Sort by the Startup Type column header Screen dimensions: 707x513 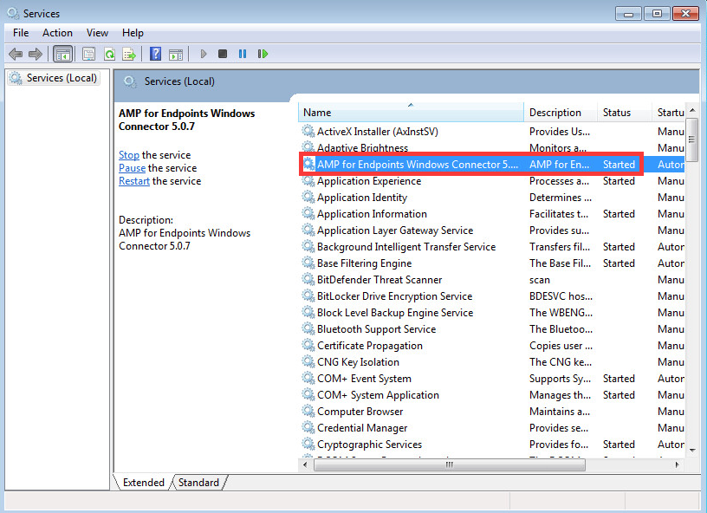click(668, 113)
